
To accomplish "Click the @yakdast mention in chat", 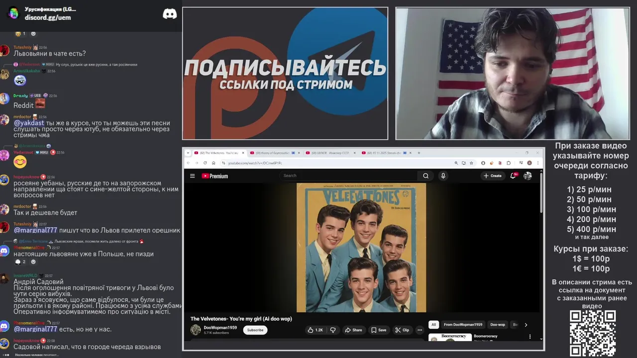I will (29, 123).
